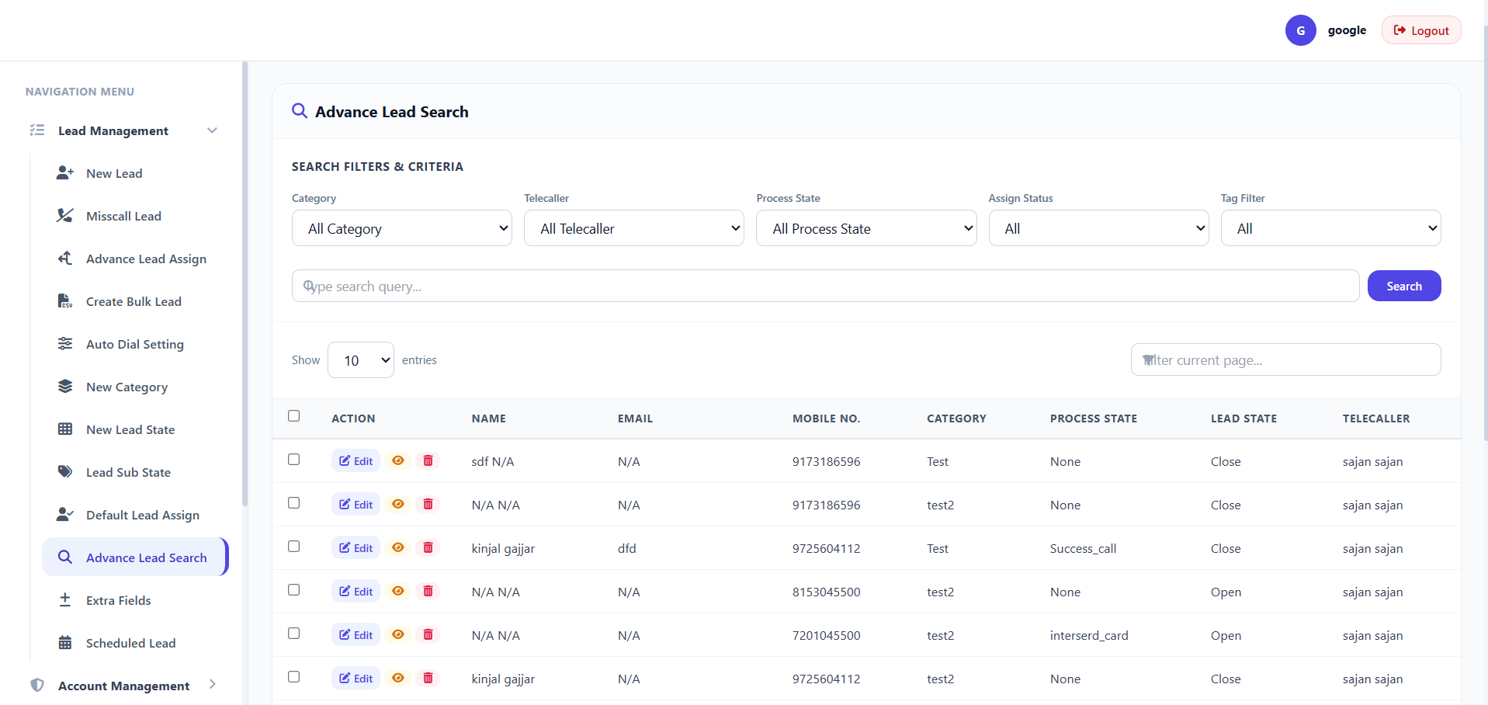Click the Lead Management list icon

click(37, 130)
